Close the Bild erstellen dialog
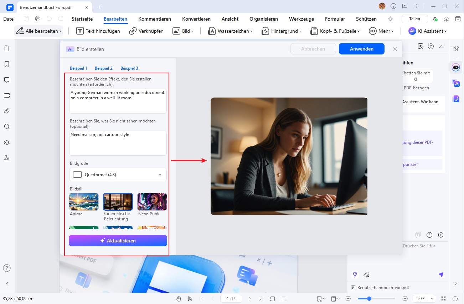Viewport: 464px width, 304px height. pyautogui.click(x=395, y=49)
